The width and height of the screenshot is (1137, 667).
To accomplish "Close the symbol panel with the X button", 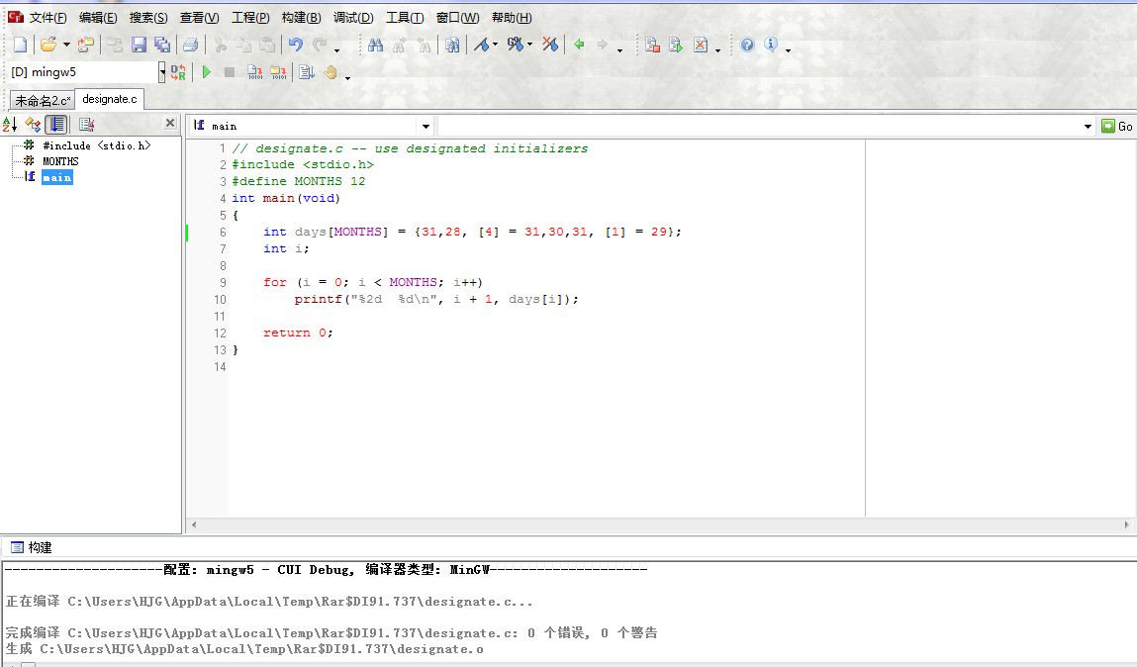I will coord(170,124).
